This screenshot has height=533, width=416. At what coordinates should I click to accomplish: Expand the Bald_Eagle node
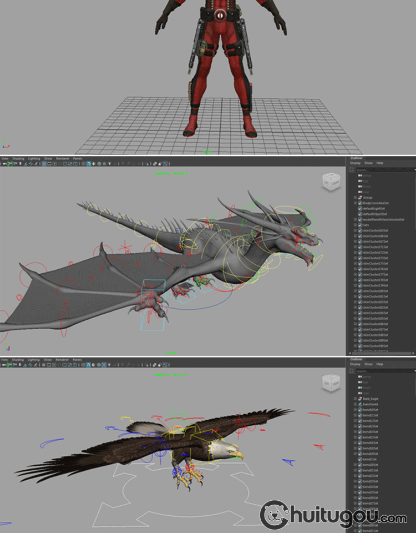[355, 399]
